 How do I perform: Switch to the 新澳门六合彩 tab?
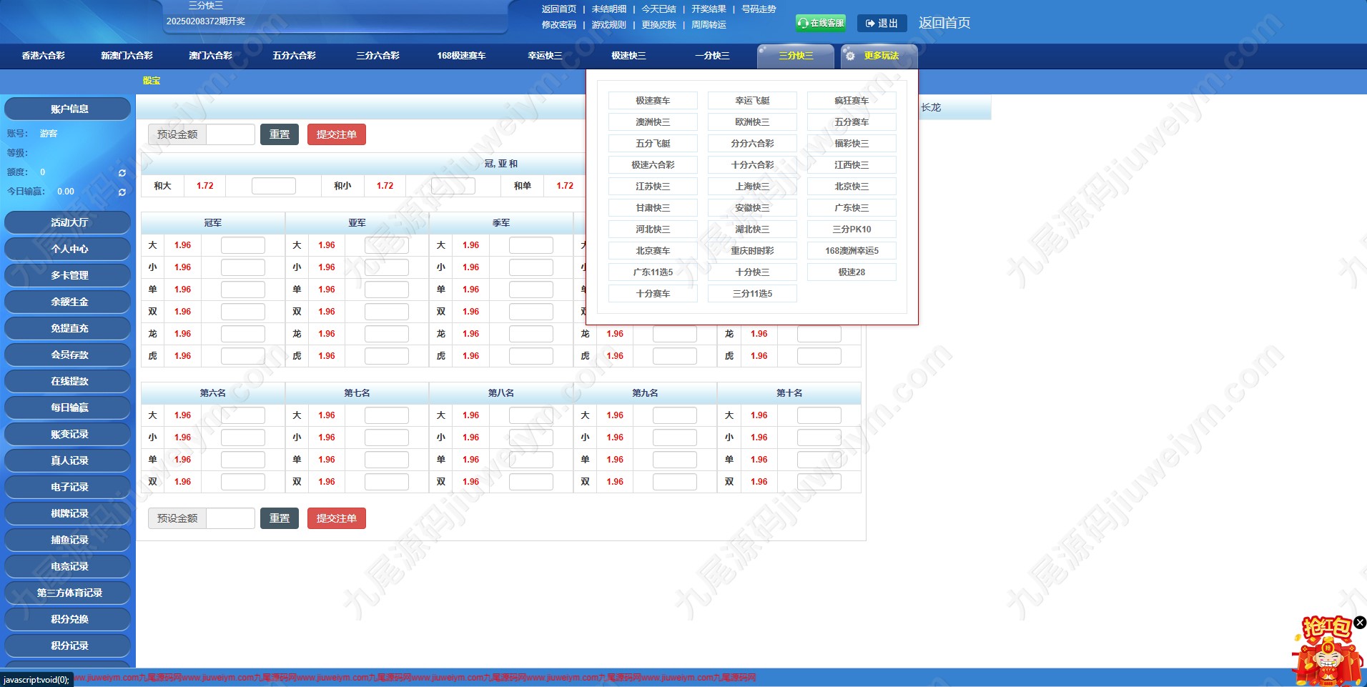(127, 56)
